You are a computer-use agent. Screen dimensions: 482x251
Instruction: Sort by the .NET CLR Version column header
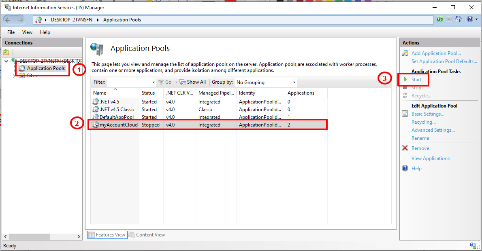pyautogui.click(x=179, y=93)
